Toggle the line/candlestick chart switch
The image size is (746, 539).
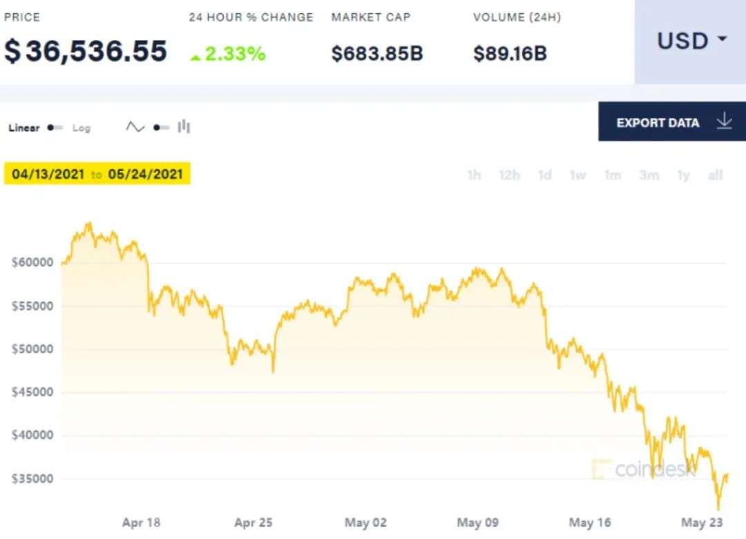(x=161, y=128)
